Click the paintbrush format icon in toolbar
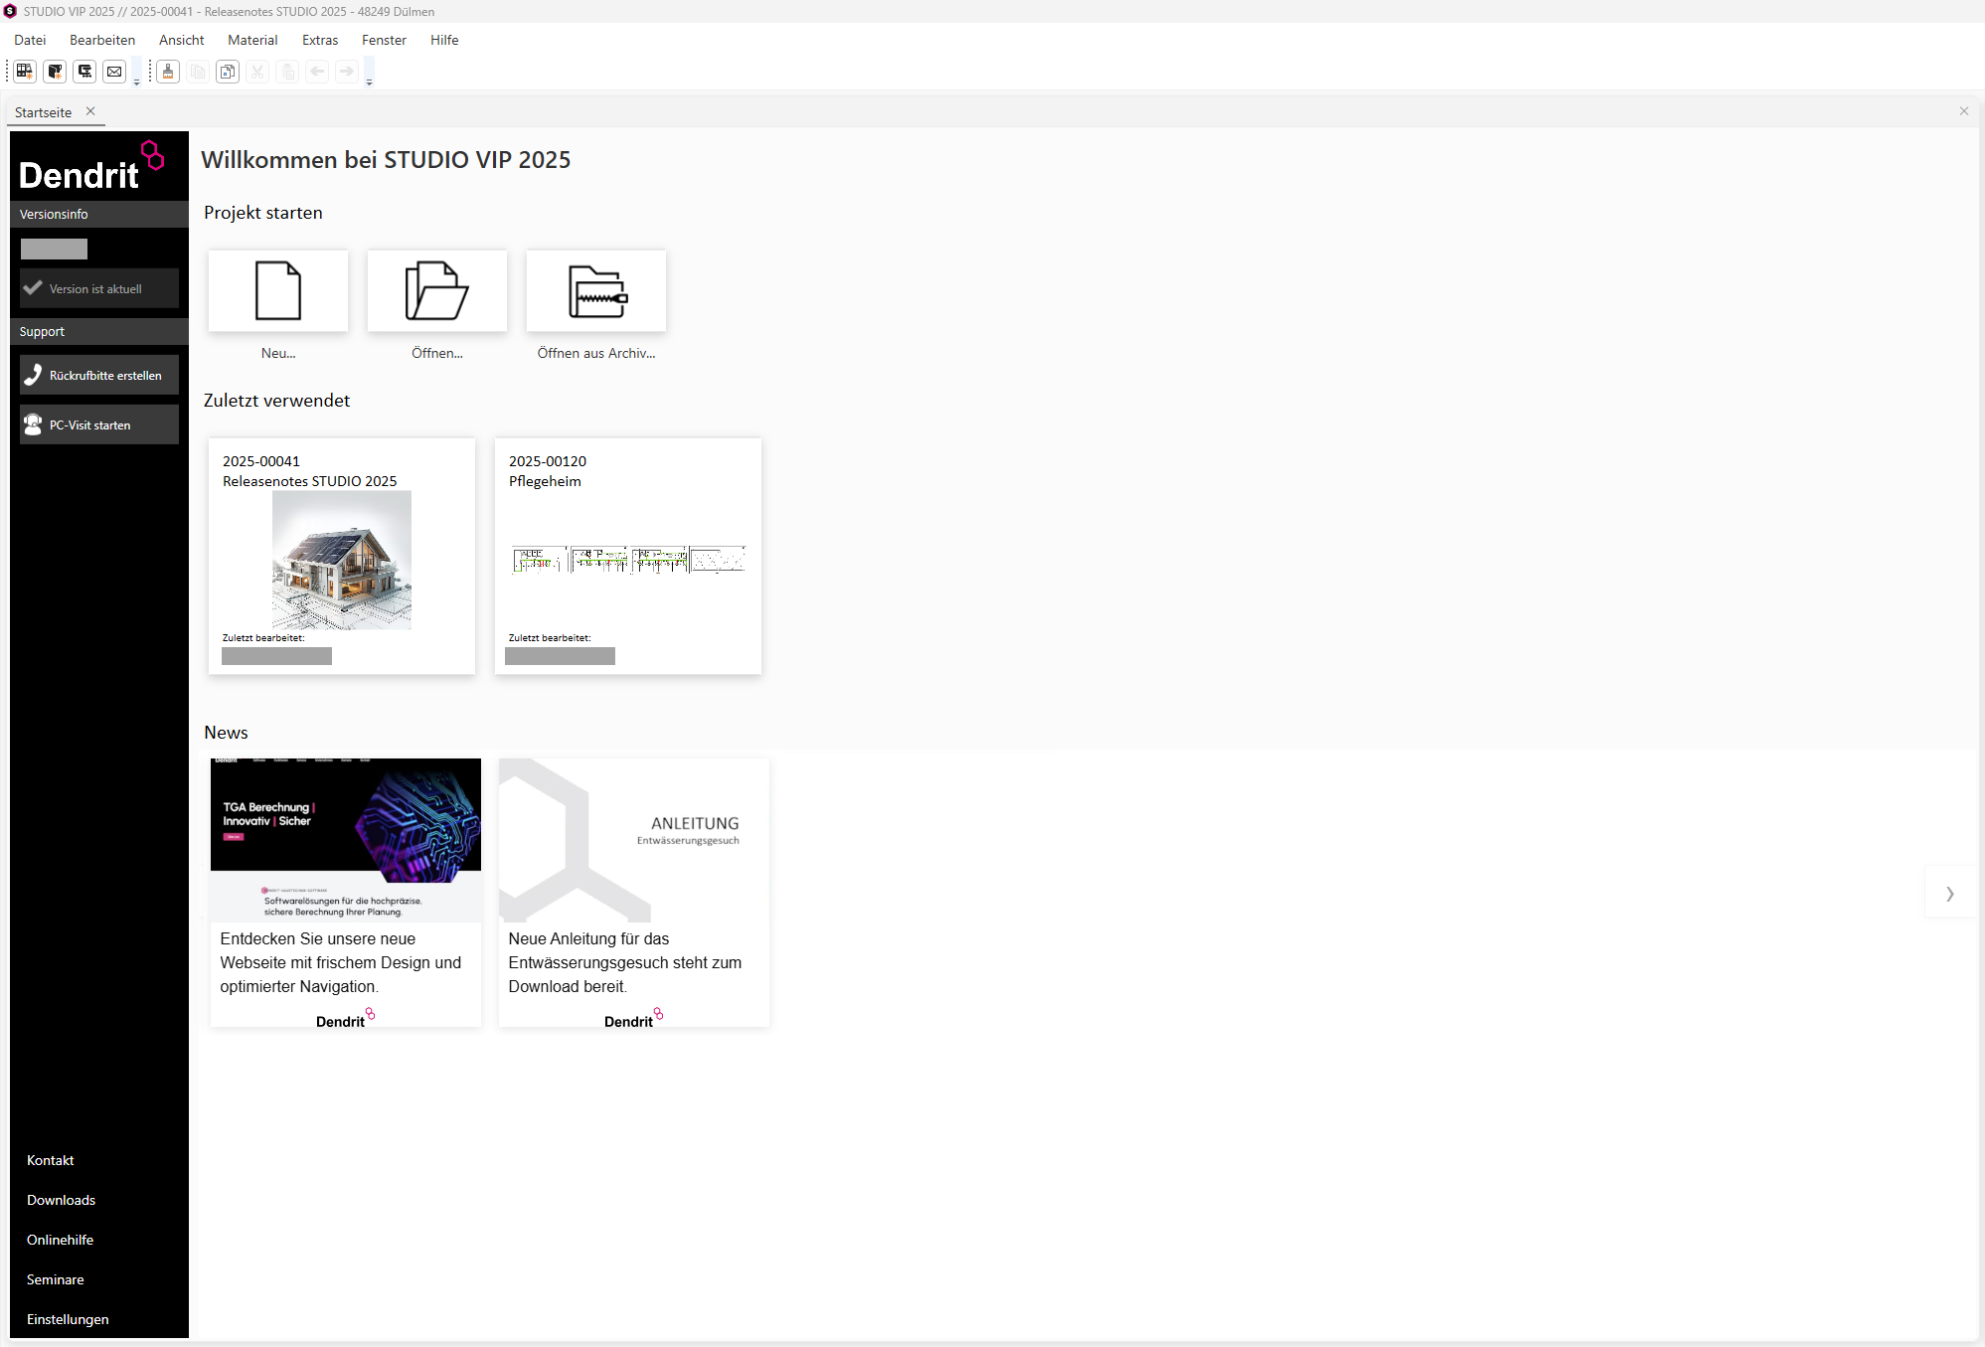 (x=168, y=72)
